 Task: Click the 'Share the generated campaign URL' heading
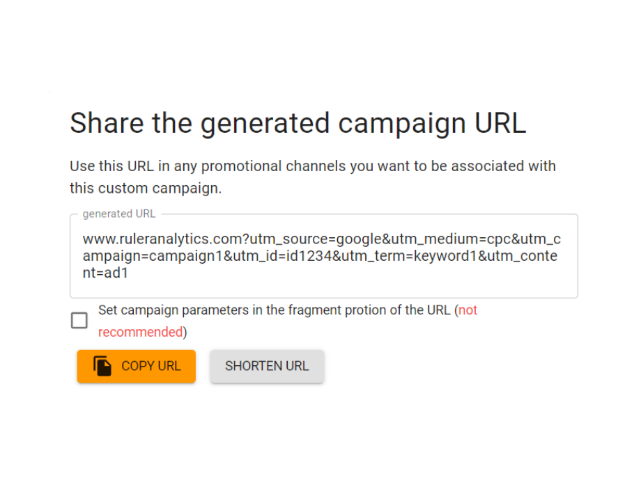click(298, 123)
